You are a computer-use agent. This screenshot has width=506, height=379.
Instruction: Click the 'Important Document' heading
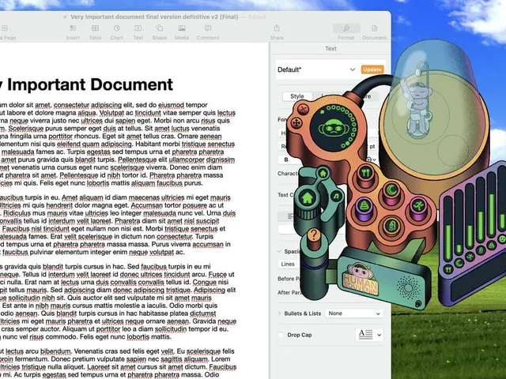[90, 84]
